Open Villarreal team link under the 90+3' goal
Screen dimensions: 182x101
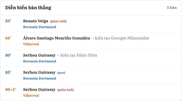click(31, 96)
